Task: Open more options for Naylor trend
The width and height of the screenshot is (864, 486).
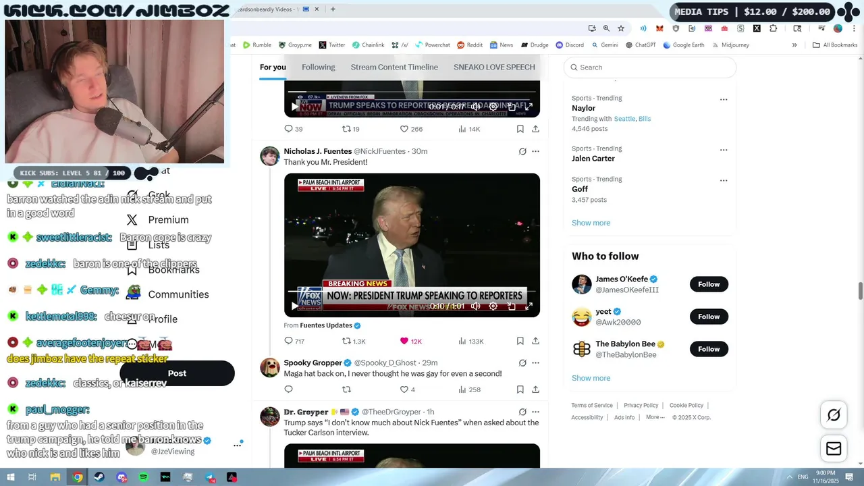Action: click(x=724, y=99)
